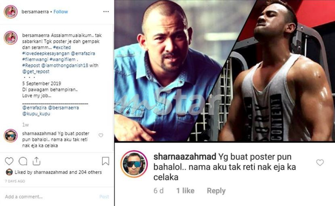Open bersamaerra profile picture in header
The image size is (335, 206).
pos(10,12)
